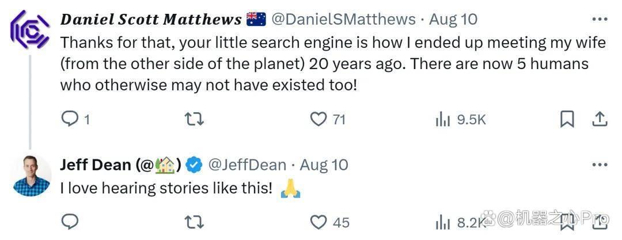Click Jeff Dean's blue verified badge
Viewport: 622px width, 240px height.
point(195,165)
